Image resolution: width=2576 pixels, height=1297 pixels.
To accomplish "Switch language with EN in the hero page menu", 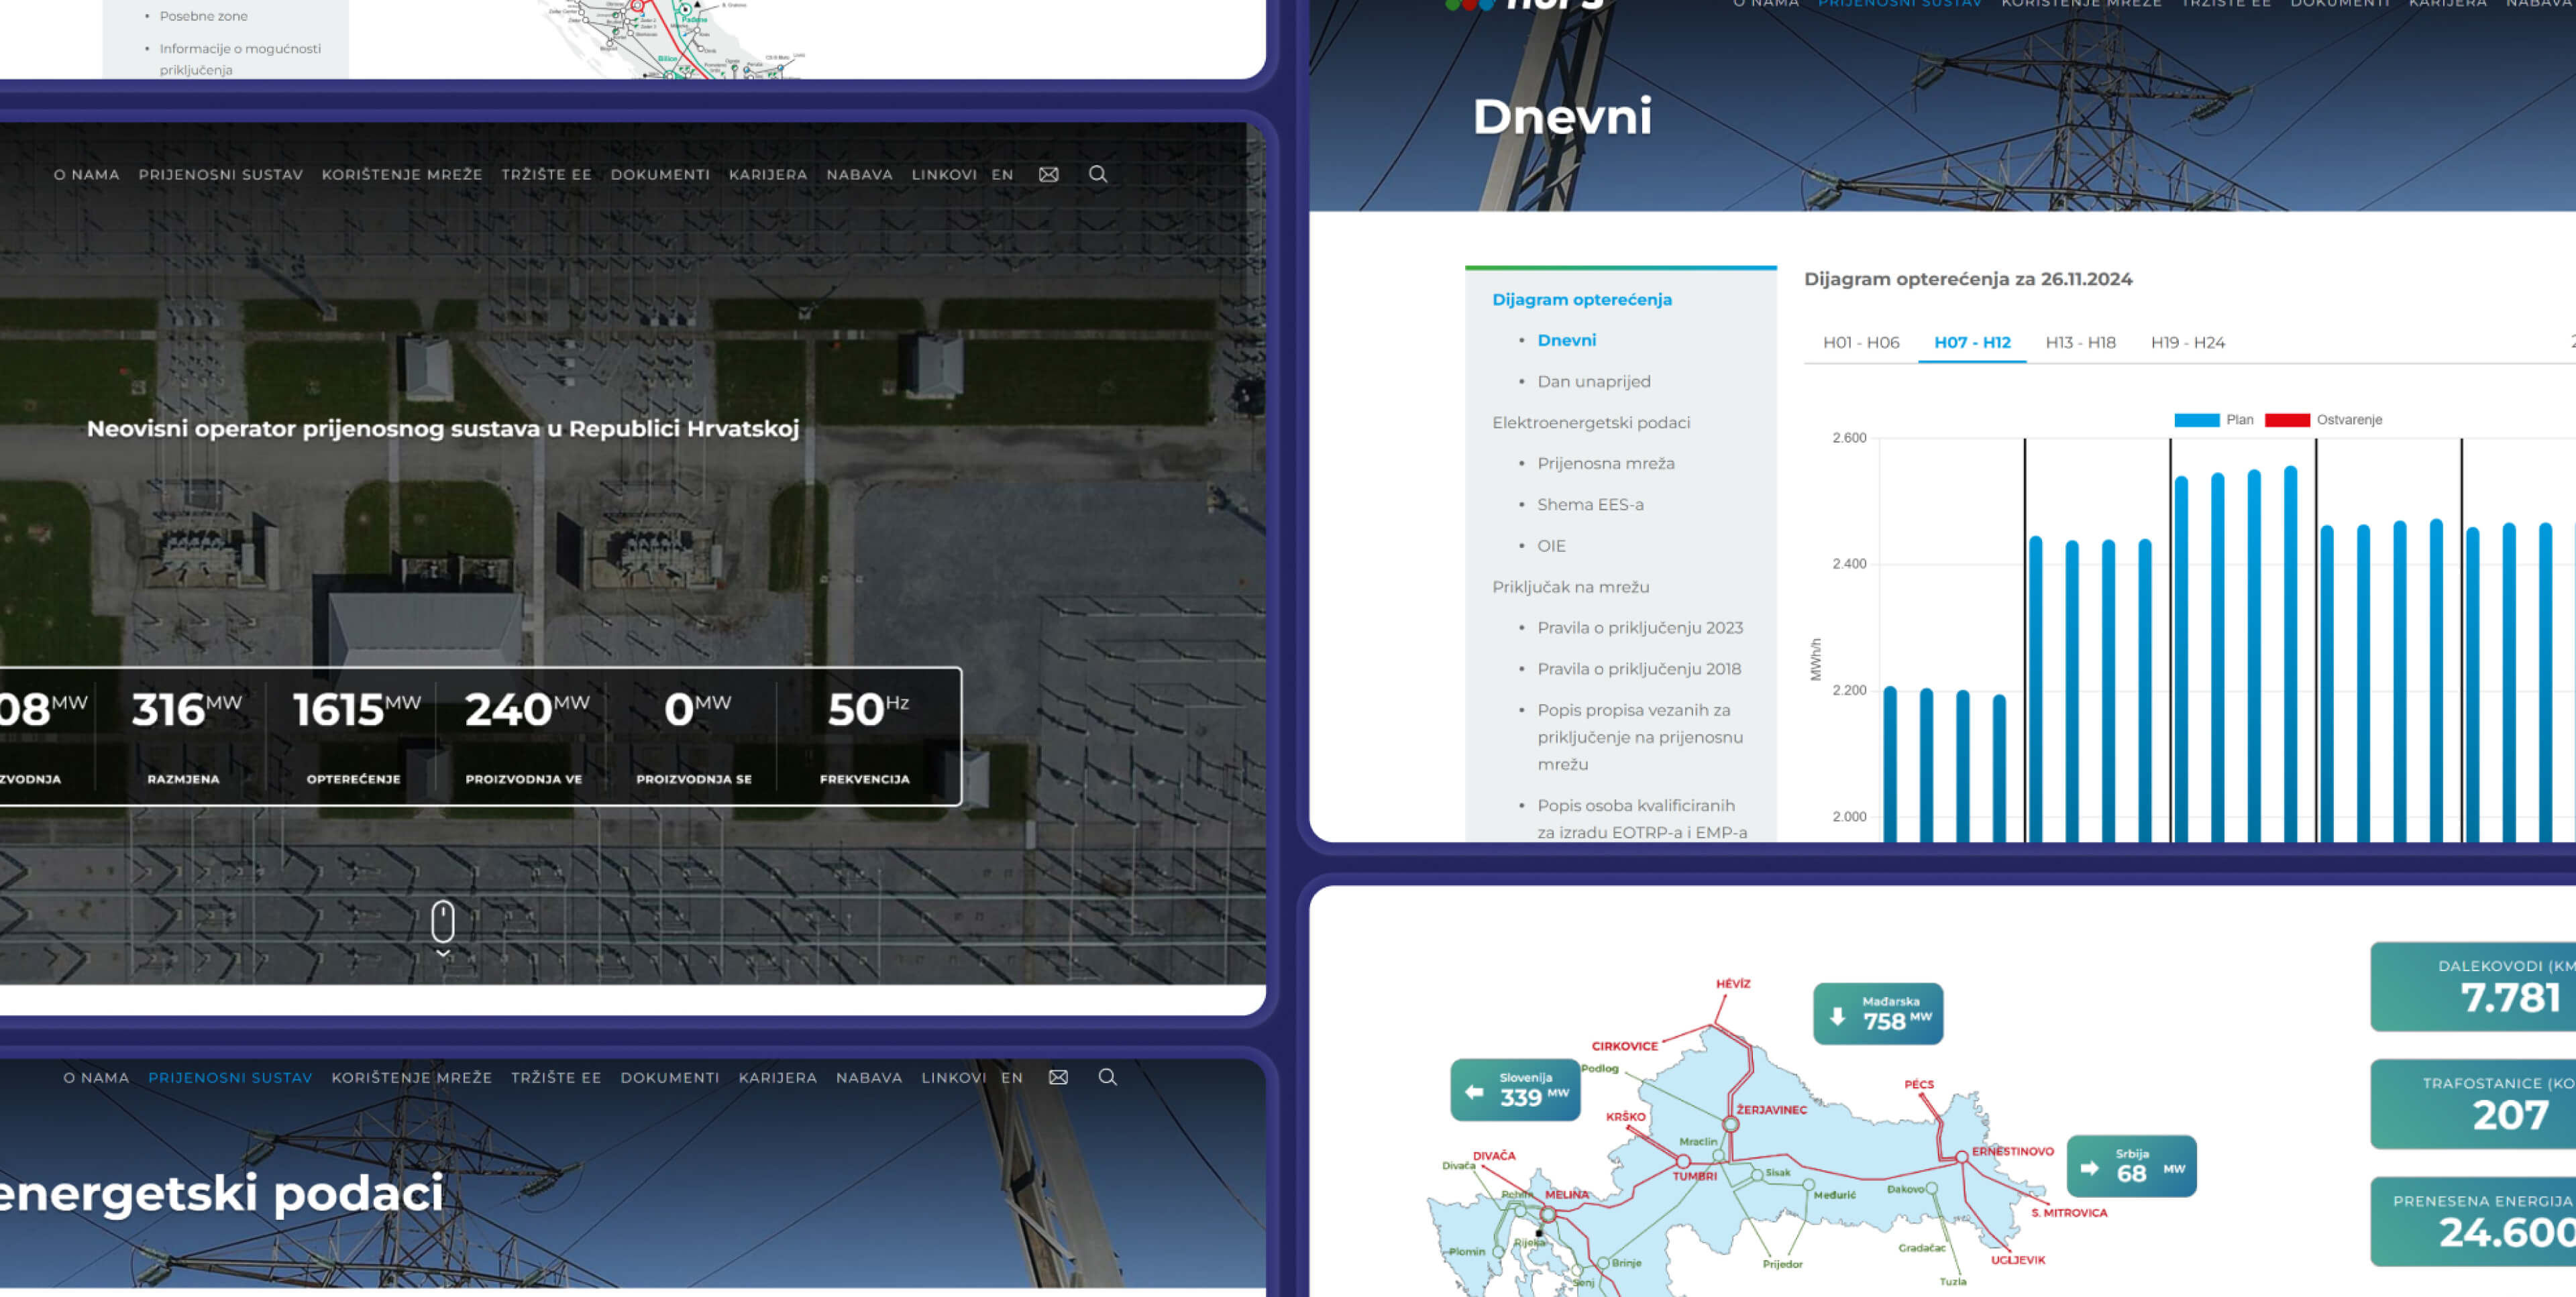I will point(1003,174).
